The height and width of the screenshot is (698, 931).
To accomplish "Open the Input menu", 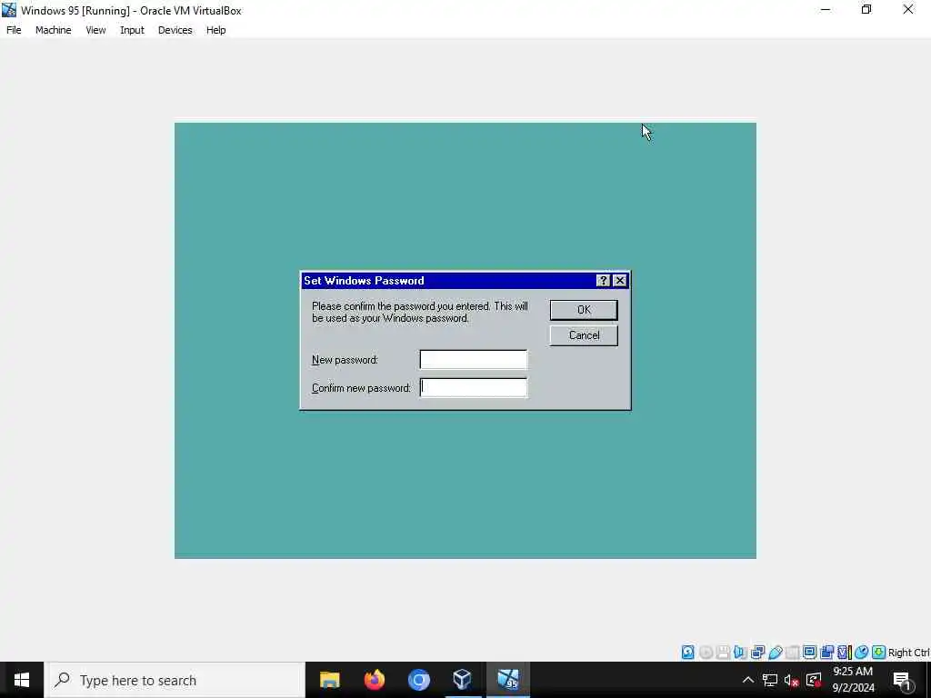I will [132, 30].
